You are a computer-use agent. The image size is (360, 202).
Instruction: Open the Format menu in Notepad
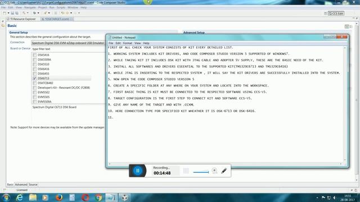pos(128,43)
